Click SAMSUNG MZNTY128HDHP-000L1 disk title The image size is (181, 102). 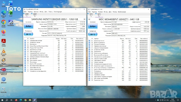pos(55,19)
